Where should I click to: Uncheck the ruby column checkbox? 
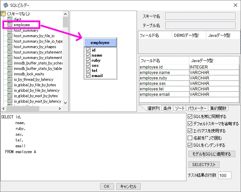(88, 60)
